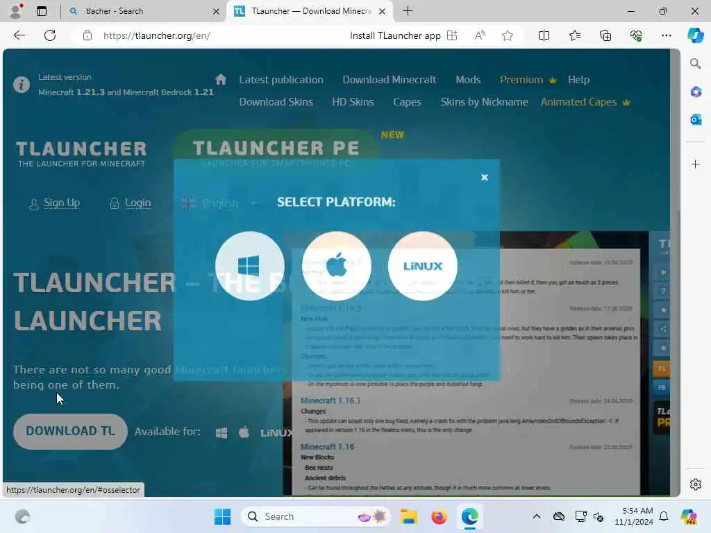Refresh the page with the reload icon

pyautogui.click(x=50, y=35)
